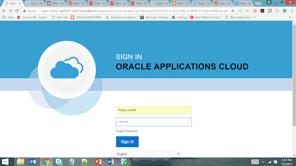Open the Chrome profile icon in title bar
This screenshot has height=166, width=296.
(269, 2)
